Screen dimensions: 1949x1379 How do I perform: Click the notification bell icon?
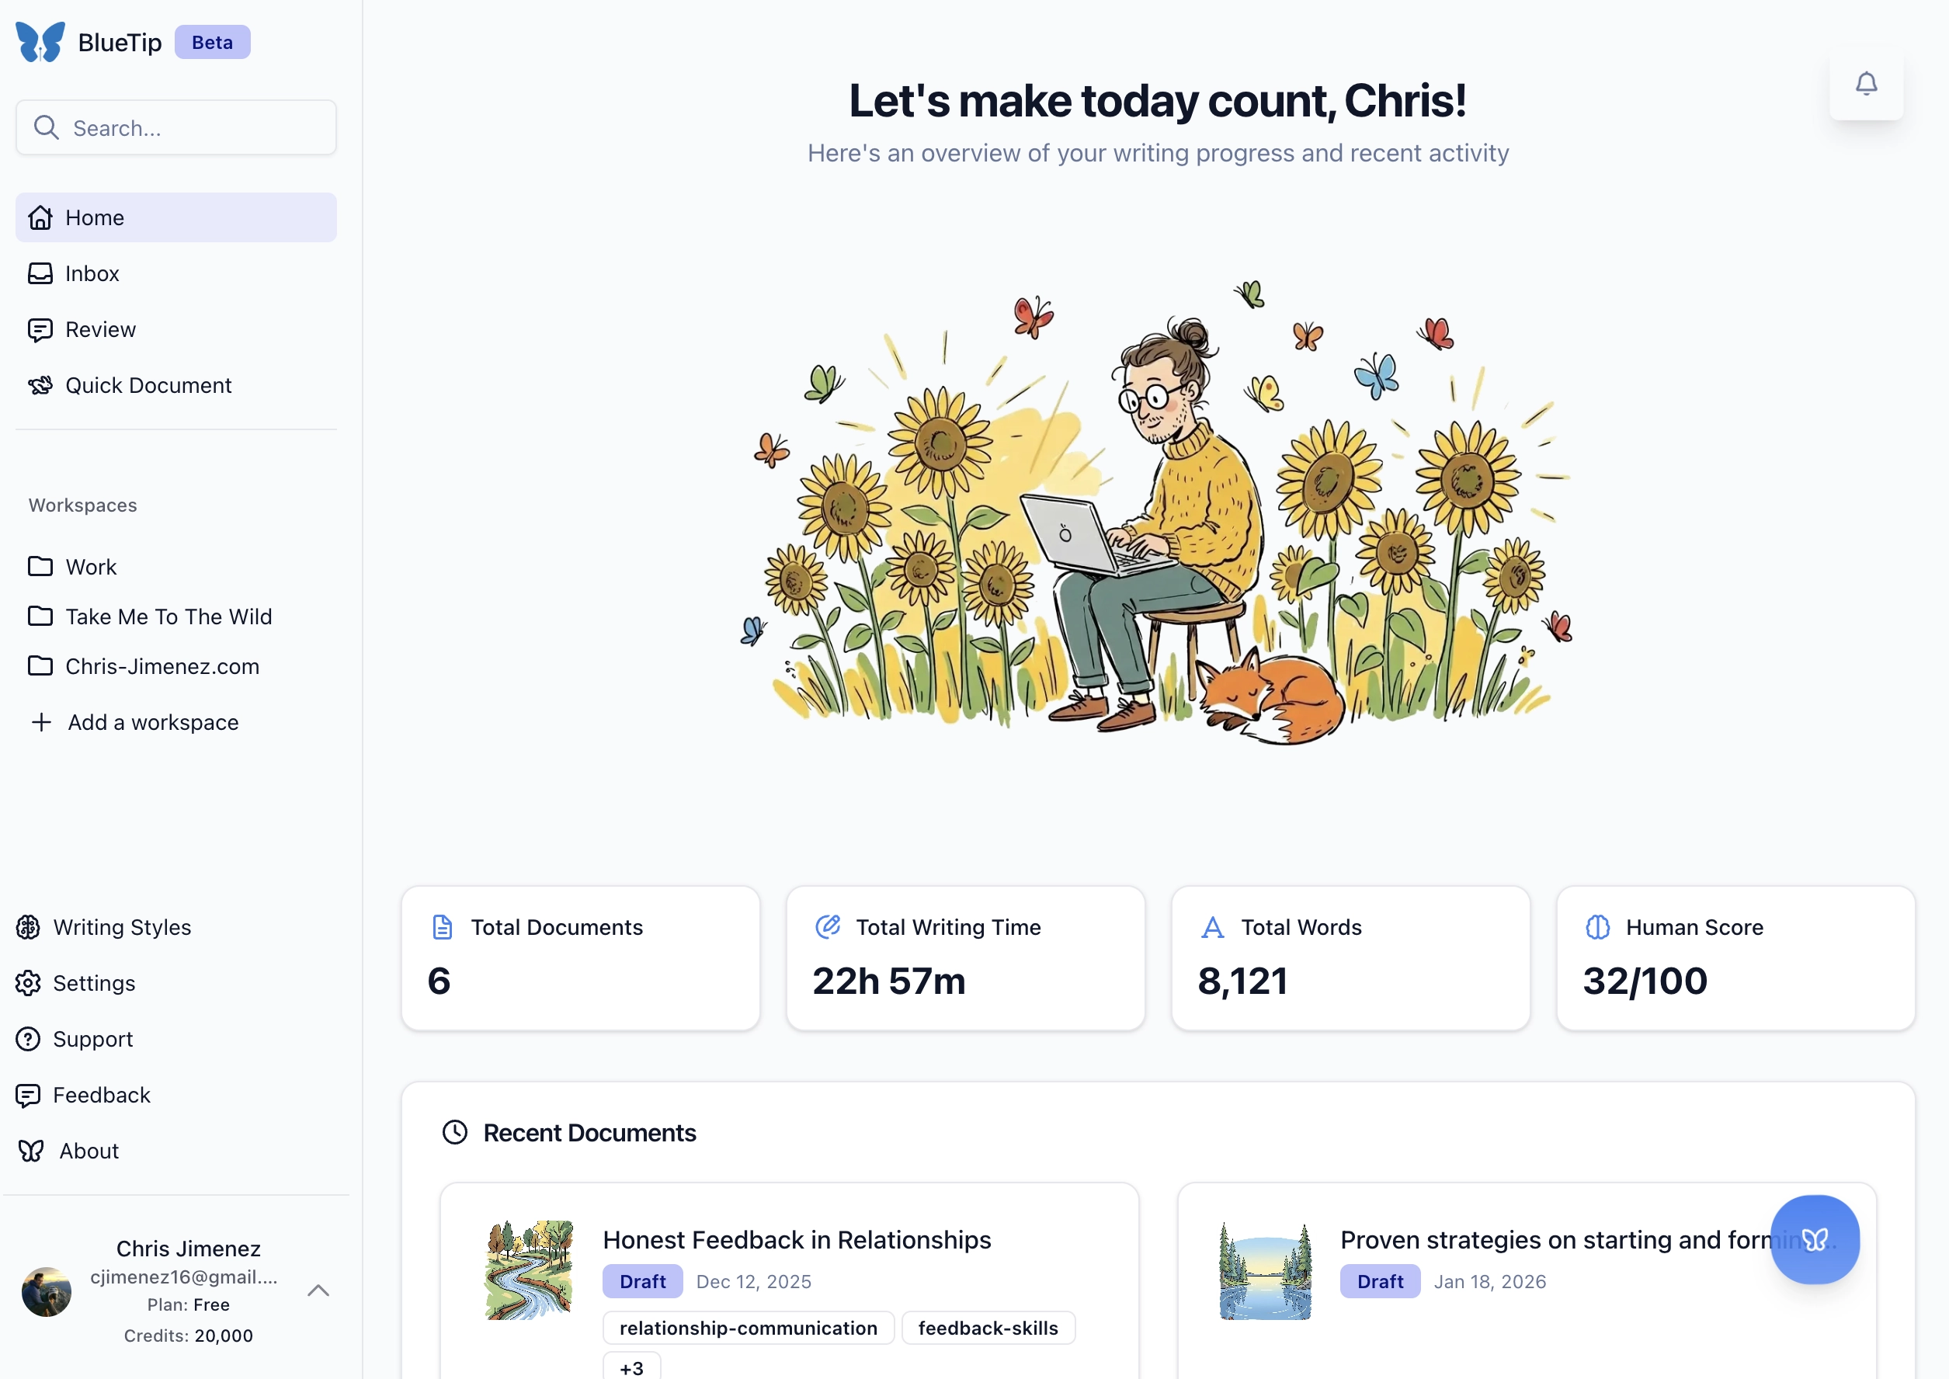(x=1866, y=83)
